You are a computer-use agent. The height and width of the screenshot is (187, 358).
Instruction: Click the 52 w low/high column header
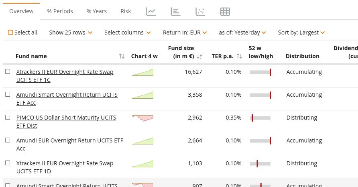point(261,52)
